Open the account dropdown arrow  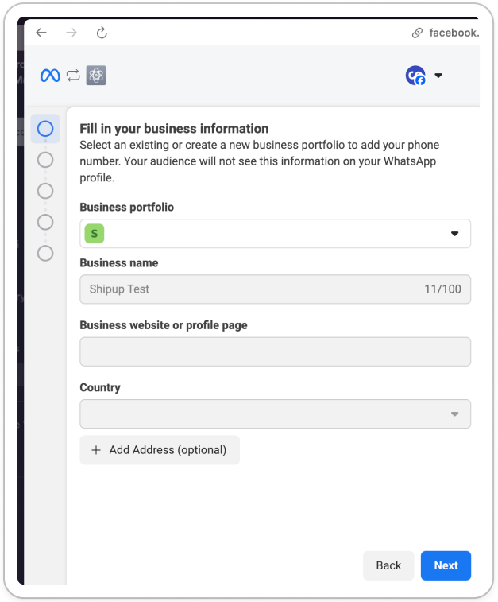tap(438, 76)
